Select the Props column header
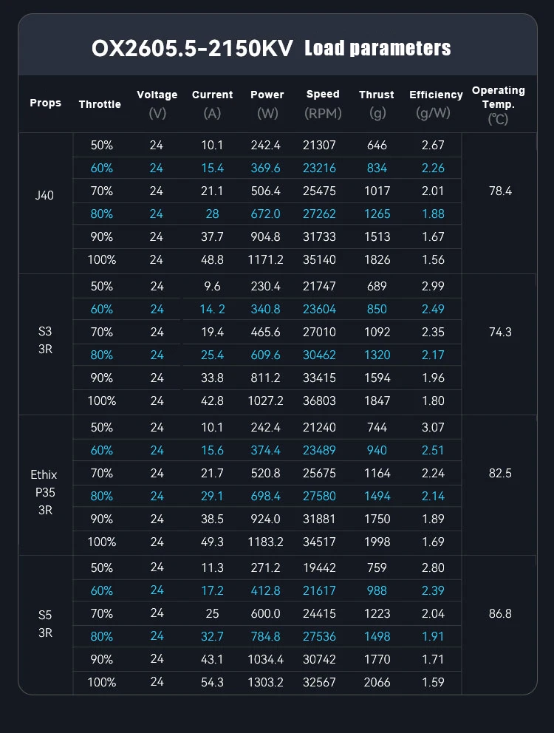 coord(46,103)
